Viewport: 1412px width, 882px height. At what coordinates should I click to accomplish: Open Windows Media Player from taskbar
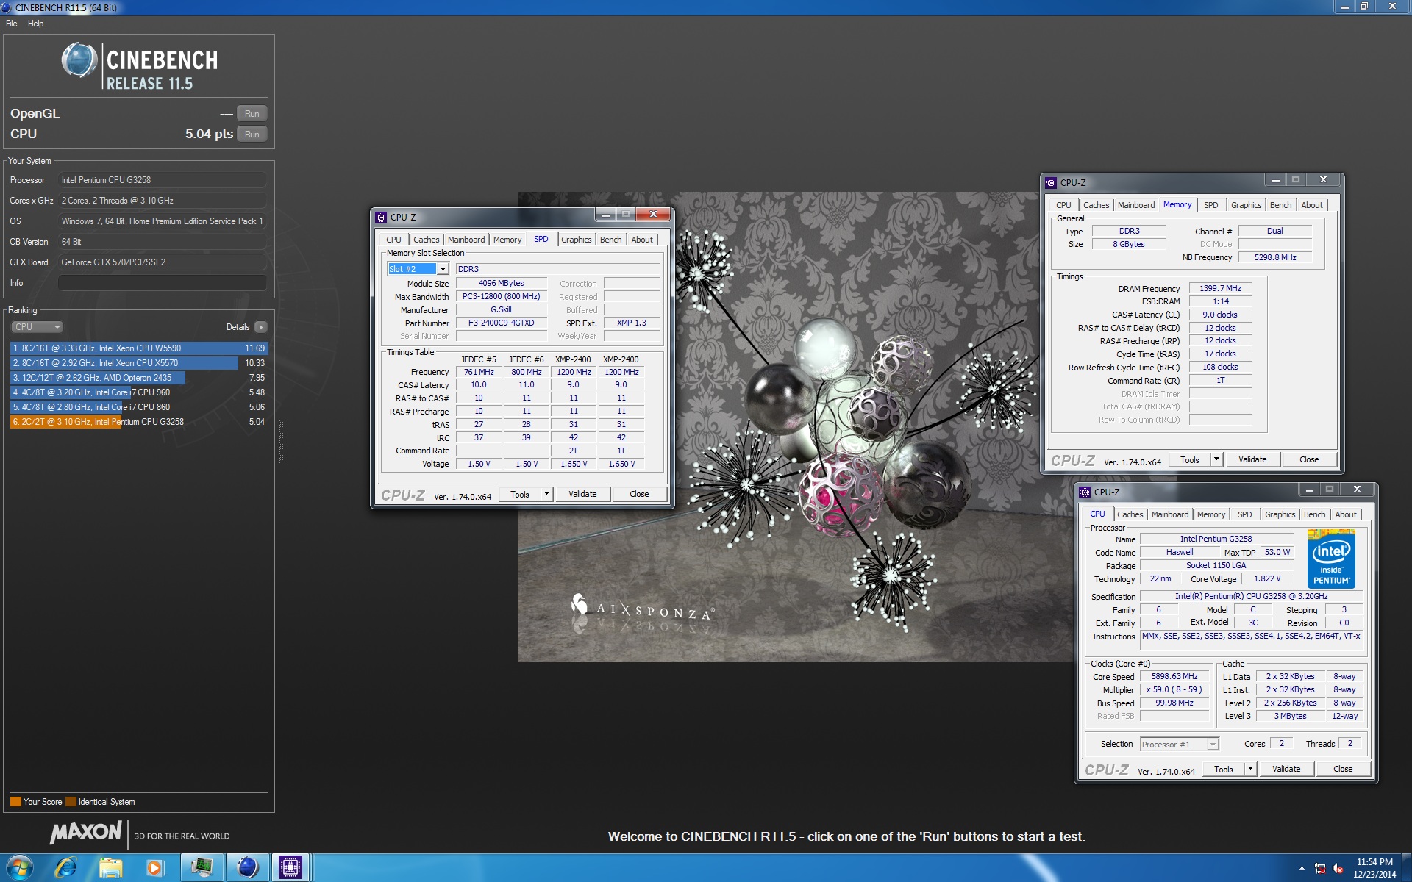[x=155, y=868]
